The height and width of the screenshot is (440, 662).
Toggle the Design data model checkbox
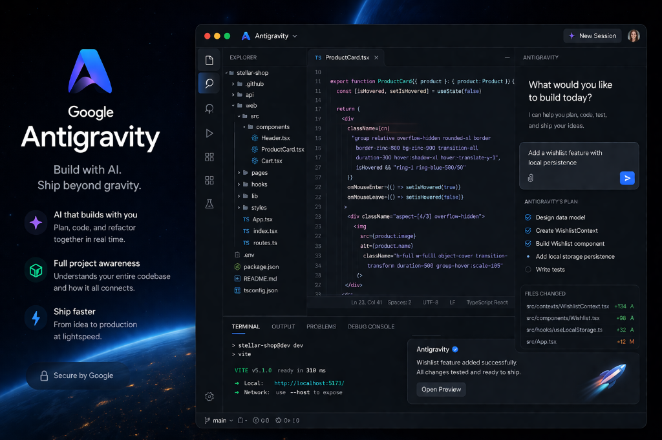(x=528, y=217)
